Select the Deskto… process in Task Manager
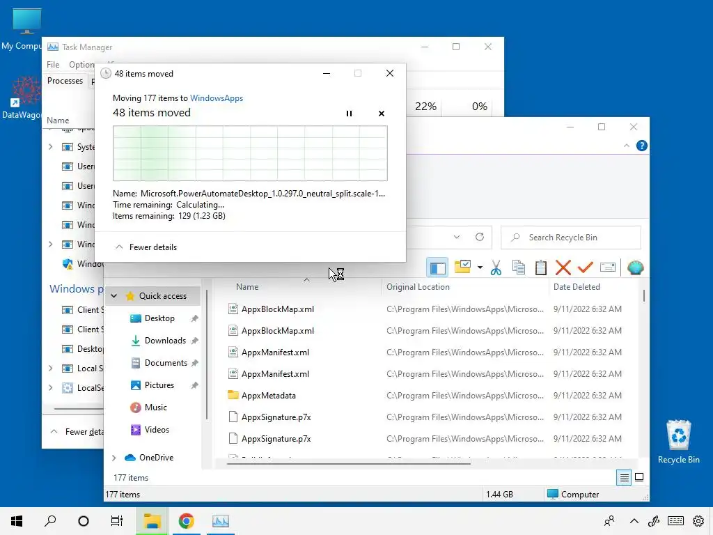 pos(82,349)
